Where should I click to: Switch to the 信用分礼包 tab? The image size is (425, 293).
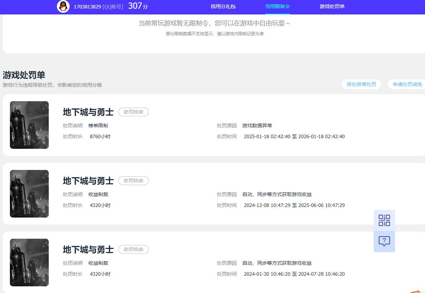223,7
